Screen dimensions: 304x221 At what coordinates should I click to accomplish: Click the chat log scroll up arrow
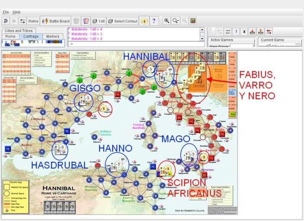coord(202,30)
